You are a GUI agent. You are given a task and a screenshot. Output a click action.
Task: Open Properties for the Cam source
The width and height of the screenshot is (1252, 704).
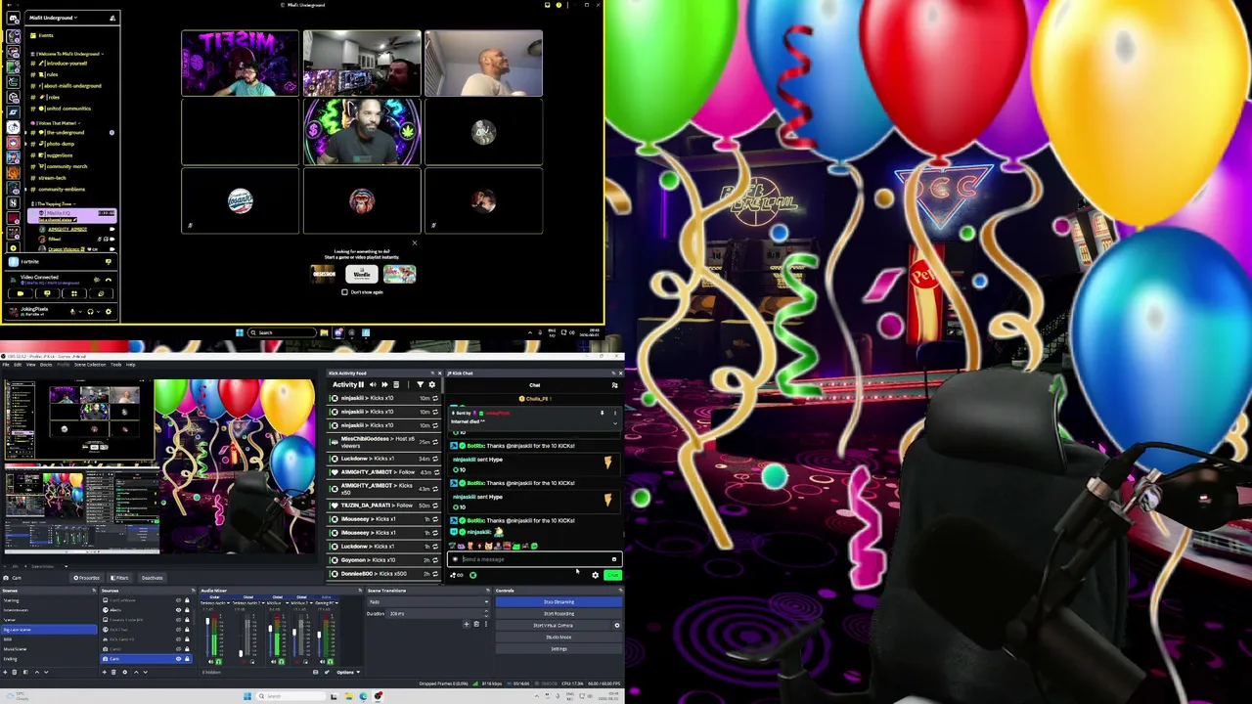pos(87,578)
